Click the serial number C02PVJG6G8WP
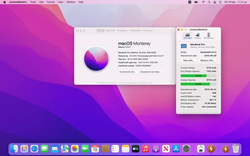 click(x=143, y=66)
